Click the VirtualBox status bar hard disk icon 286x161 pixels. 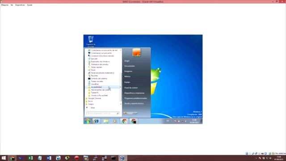tap(247, 153)
